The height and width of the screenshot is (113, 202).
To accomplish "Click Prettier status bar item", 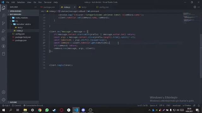I will 187,105.
